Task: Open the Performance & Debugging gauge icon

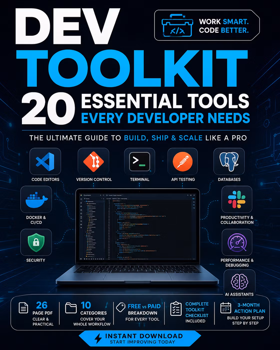Action: tap(237, 242)
